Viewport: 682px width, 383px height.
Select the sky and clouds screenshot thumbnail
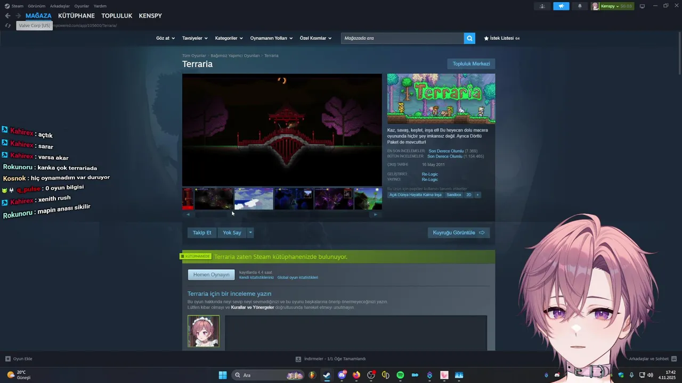tap(254, 199)
